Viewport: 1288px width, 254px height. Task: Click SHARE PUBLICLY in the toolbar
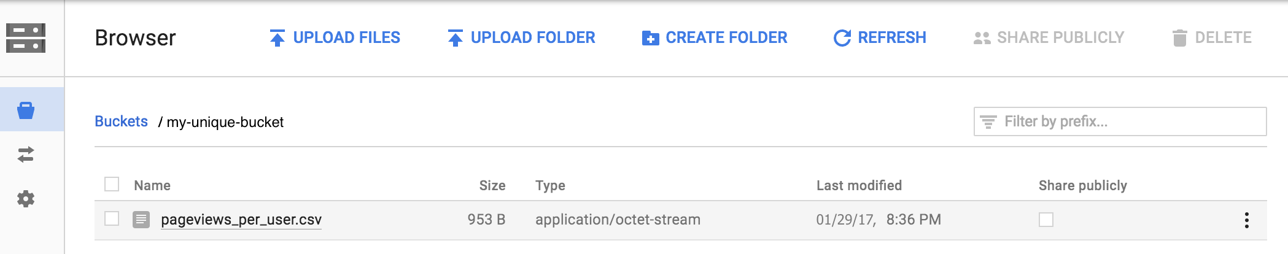pos(1049,38)
